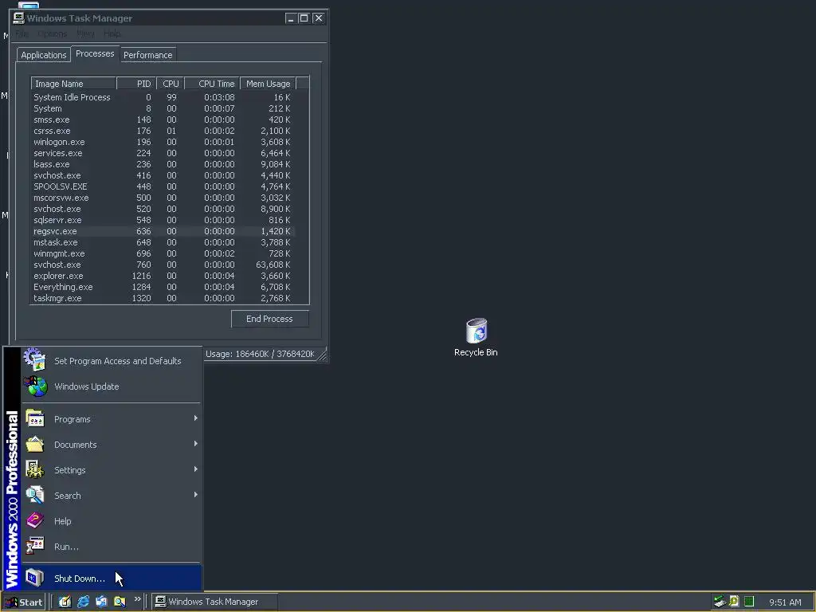Open Everything search quick launch icon

coord(120,602)
